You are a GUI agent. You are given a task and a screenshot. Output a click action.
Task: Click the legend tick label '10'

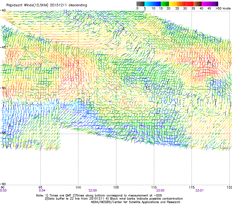pos(153,8)
